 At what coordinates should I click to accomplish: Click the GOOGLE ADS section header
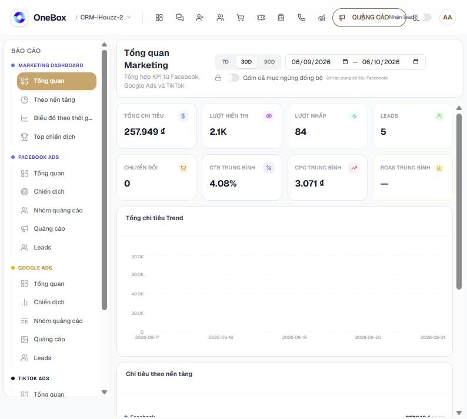click(35, 268)
